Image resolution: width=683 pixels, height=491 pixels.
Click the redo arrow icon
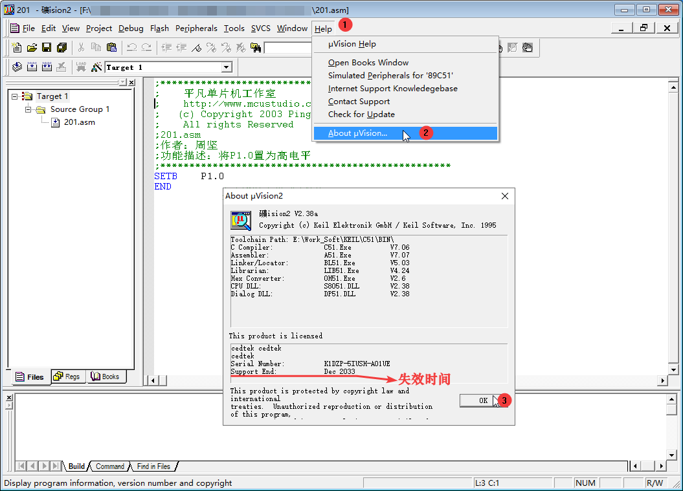click(x=147, y=47)
